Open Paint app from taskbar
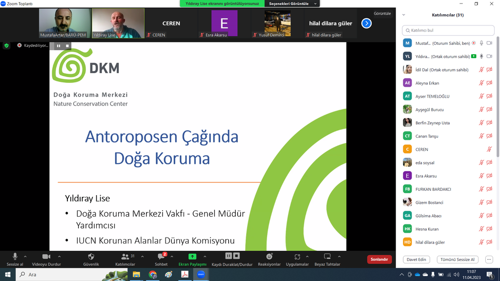The image size is (500, 281). click(x=168, y=274)
